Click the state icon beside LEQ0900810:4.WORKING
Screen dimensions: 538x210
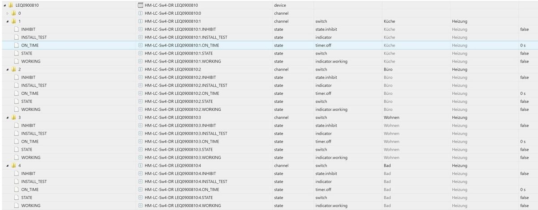click(141, 206)
